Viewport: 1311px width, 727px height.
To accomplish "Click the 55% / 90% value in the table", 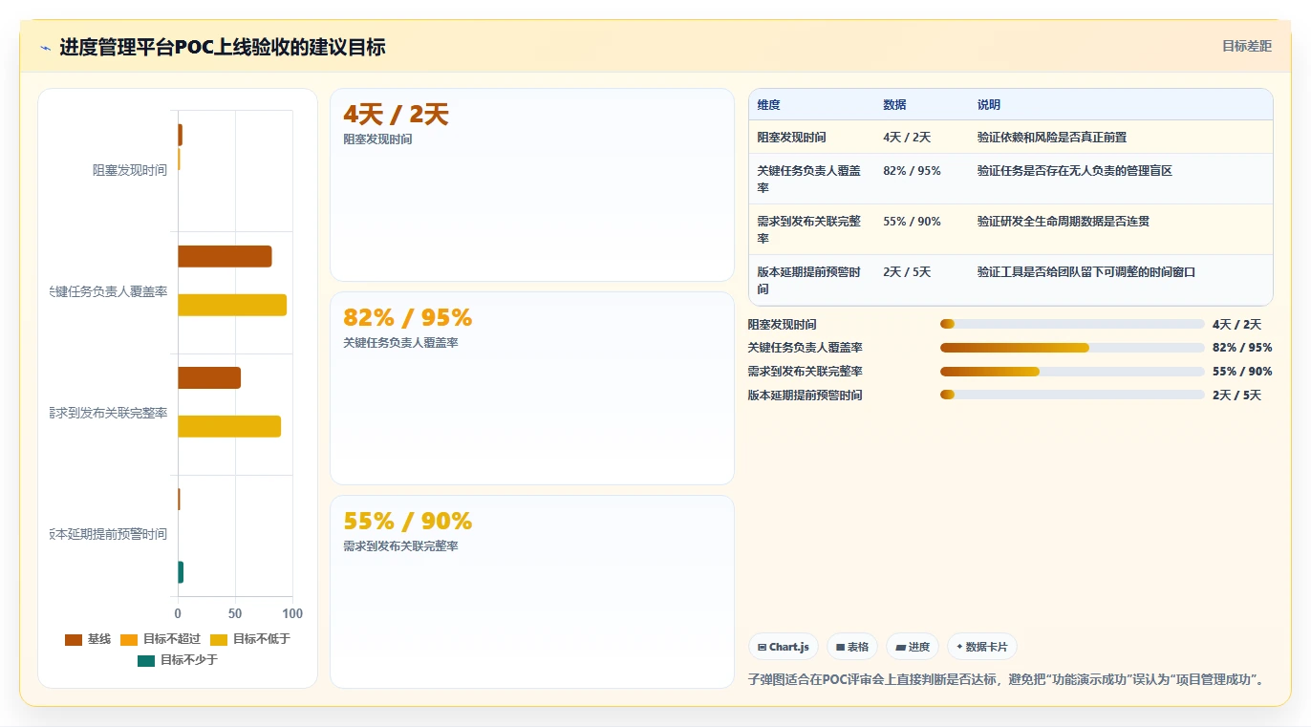I will [913, 222].
